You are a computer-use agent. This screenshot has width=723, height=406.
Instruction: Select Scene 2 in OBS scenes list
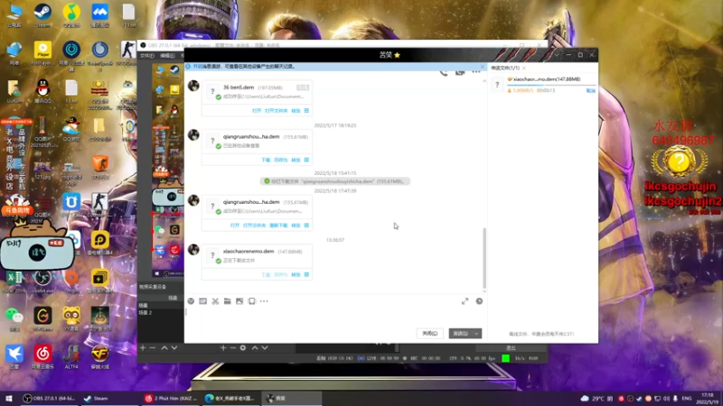pos(160,312)
